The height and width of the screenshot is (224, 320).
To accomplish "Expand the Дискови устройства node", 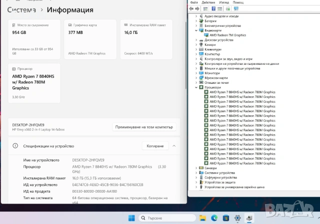I will tap(196, 40).
